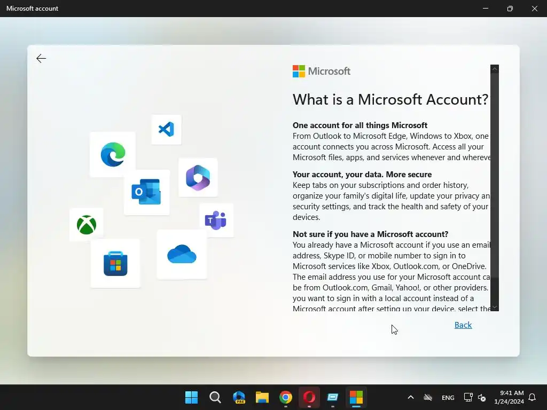Click the Xbox icon tile
This screenshot has height=410, width=547.
coord(87,225)
